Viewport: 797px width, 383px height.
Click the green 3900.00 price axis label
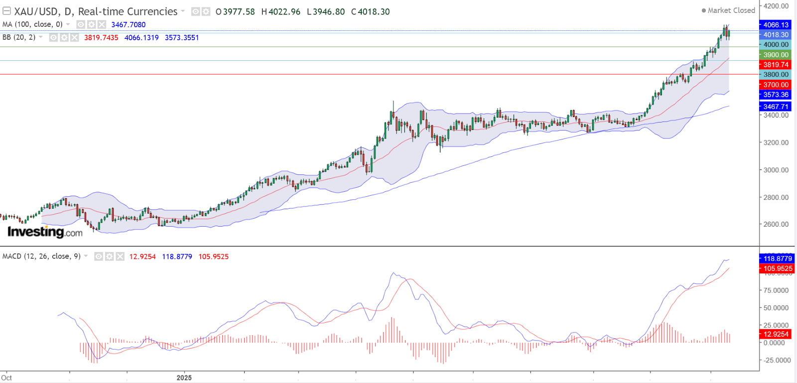click(x=776, y=55)
